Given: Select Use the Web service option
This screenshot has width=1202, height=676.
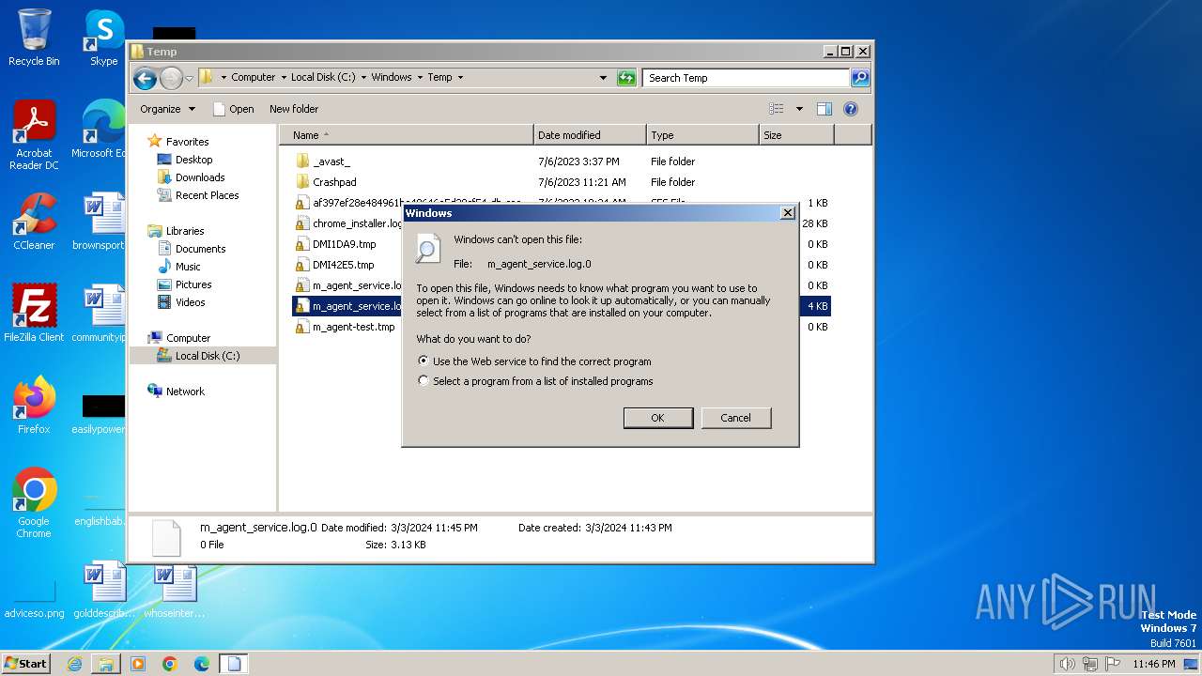Looking at the screenshot, I should 533,361.
